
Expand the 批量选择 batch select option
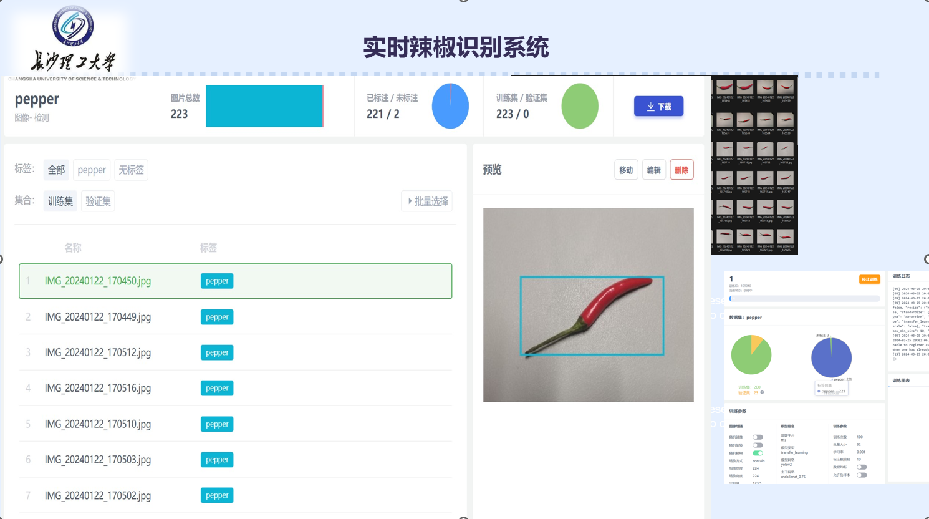pos(427,201)
